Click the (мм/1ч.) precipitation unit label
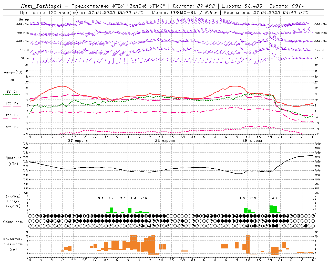The width and height of the screenshot is (328, 262). click(13, 206)
